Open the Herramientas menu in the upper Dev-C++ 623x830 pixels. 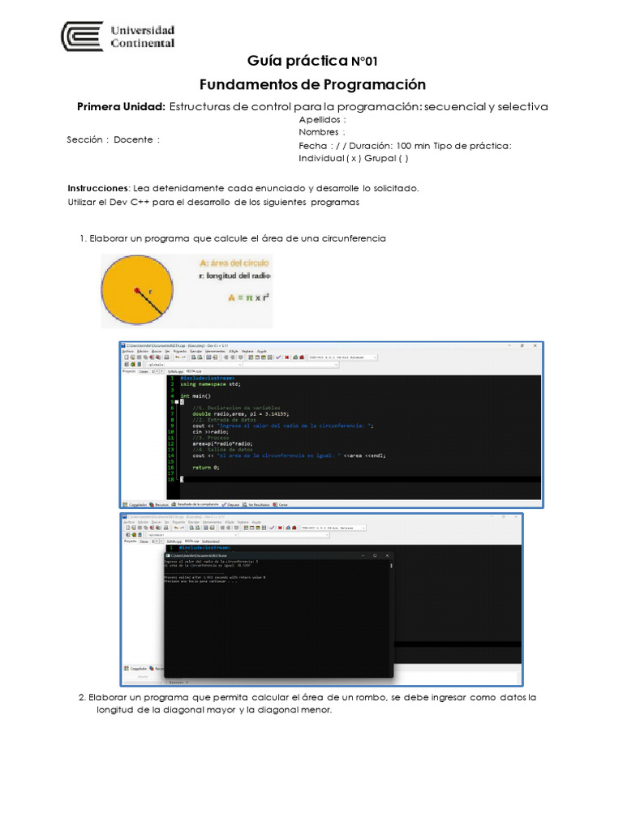[215, 352]
